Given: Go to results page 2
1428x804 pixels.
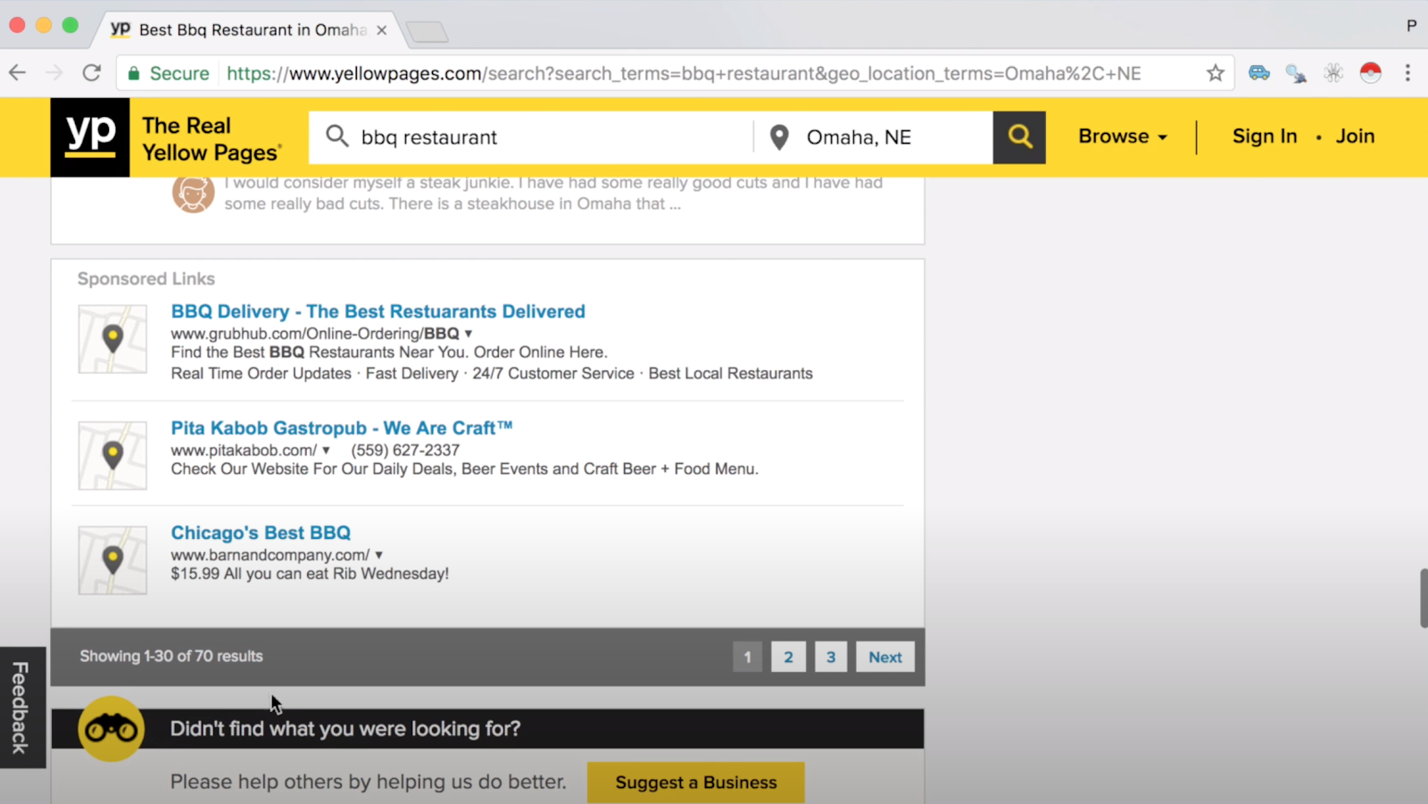Looking at the screenshot, I should tap(788, 657).
